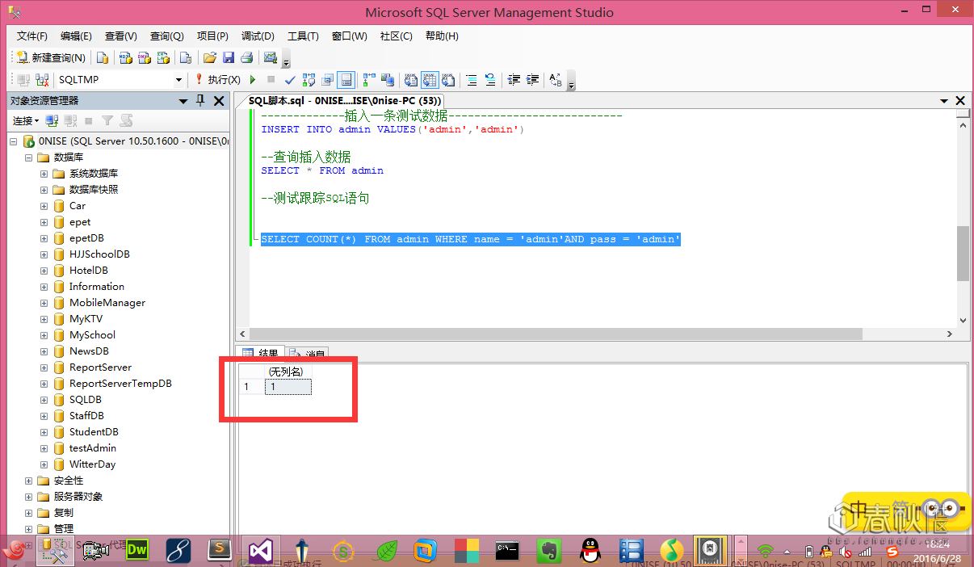Switch to the SQL脚本.sql document tab
The image size is (974, 567).
coord(344,101)
